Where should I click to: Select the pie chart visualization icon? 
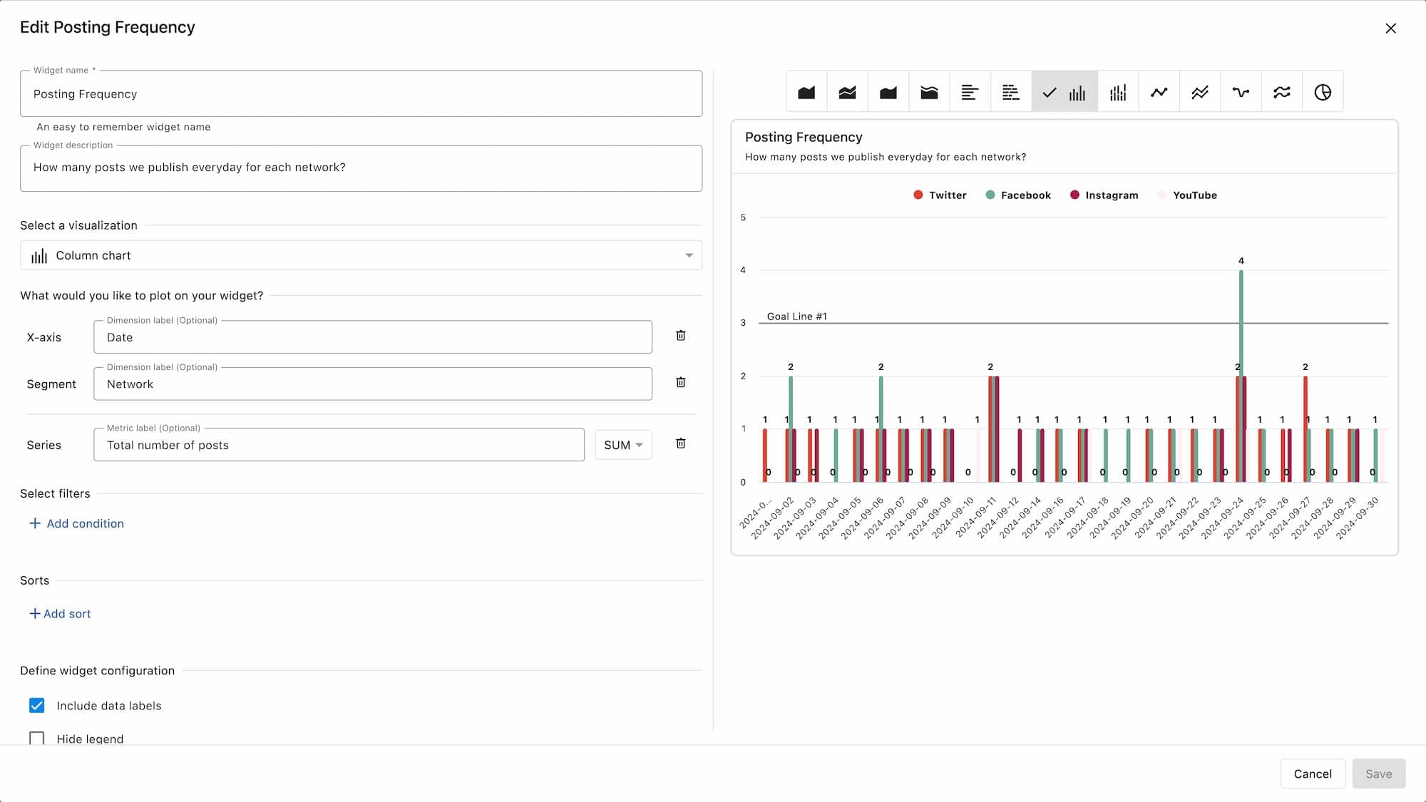tap(1323, 92)
